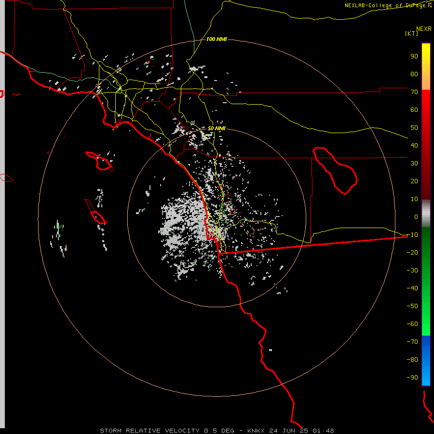Click the STORM RELATIVE VELOCITY caption text
434x434 pixels.
click(x=149, y=431)
